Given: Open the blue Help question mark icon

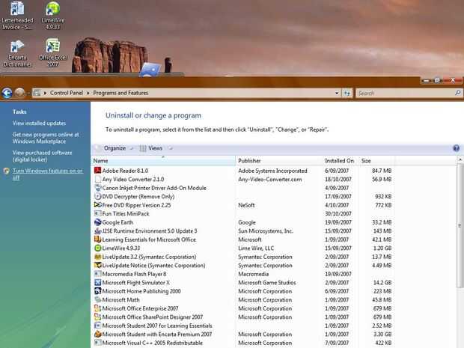Looking at the screenshot, I should pyautogui.click(x=456, y=148).
